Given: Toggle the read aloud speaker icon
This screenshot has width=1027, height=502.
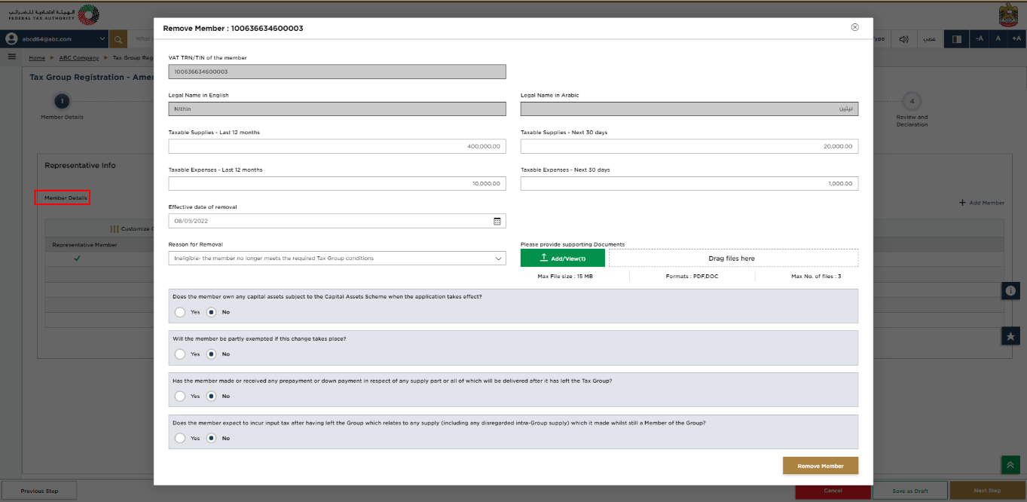Looking at the screenshot, I should [904, 39].
